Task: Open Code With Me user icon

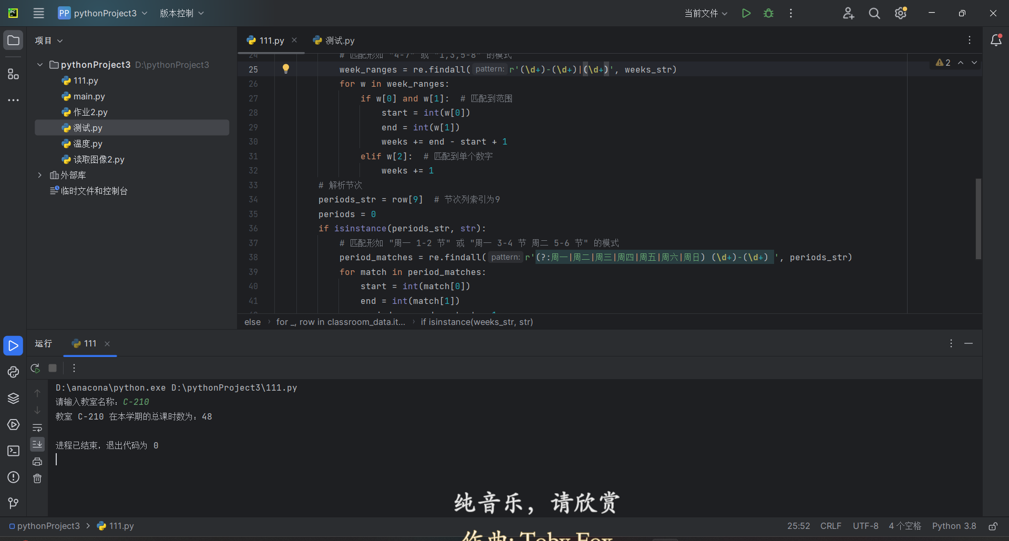Action: pyautogui.click(x=848, y=13)
